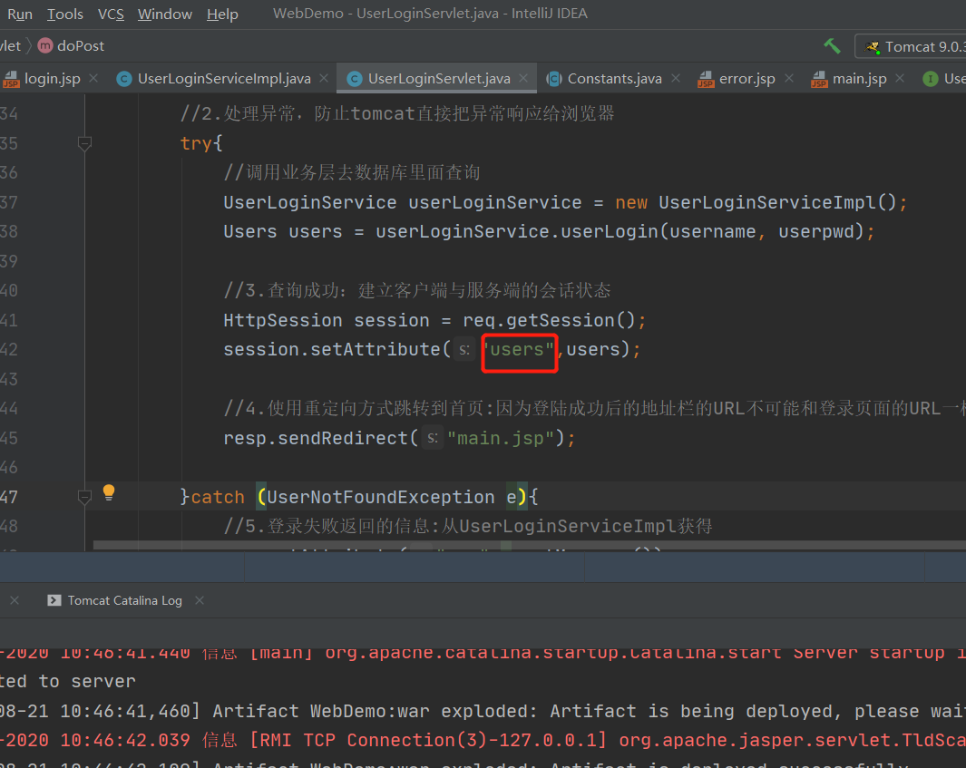Click the UserLoginServiceImpl.java class icon
The image size is (966, 768).
[124, 79]
